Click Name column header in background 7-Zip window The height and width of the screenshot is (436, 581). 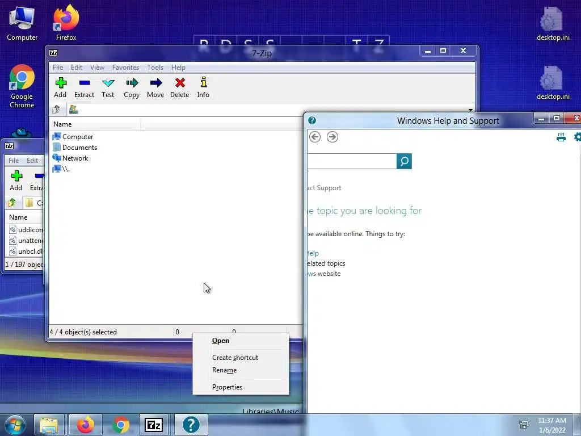pyautogui.click(x=24, y=217)
